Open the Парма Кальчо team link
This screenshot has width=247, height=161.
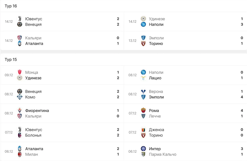tap(163, 154)
